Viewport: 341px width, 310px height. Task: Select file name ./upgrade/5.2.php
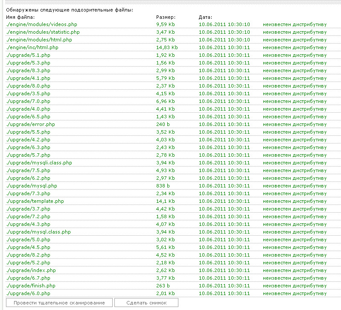point(28,263)
